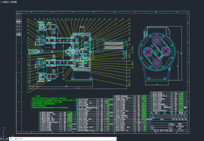Screen dimensions: 204x141
Task: Grab the command line grip handle
Action: (1, 139)
